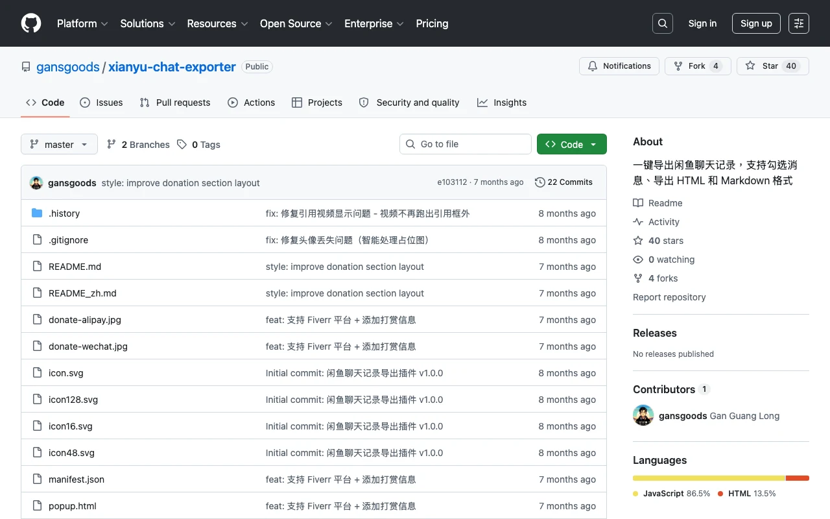This screenshot has height=519, width=830.
Task: Expand the Solutions menu
Action: [x=148, y=23]
